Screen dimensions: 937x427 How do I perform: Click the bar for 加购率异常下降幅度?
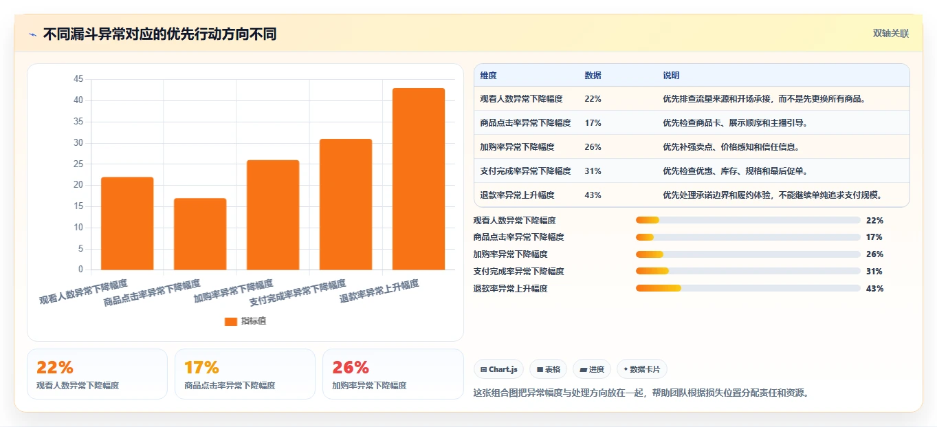(x=273, y=215)
